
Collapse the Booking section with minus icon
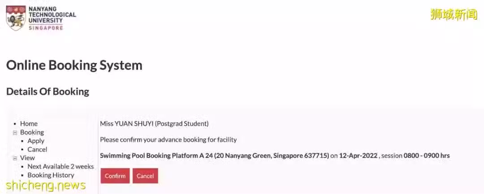14,132
